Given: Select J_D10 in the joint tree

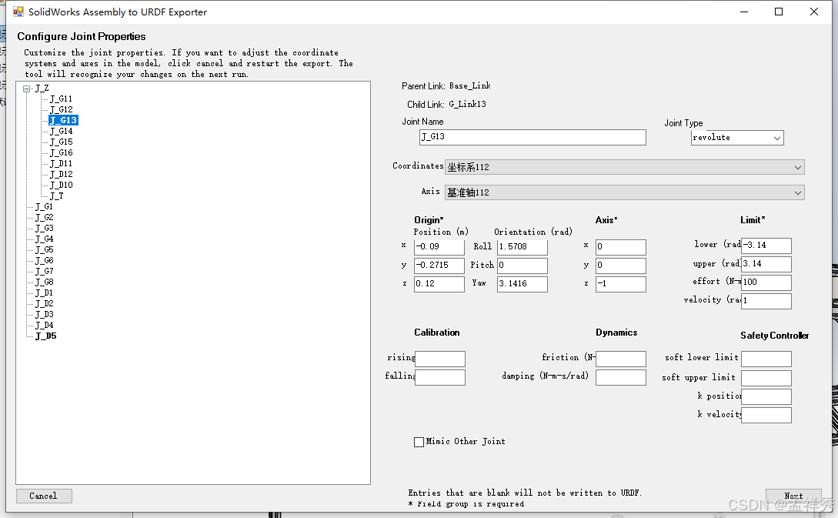Looking at the screenshot, I should coord(61,185).
